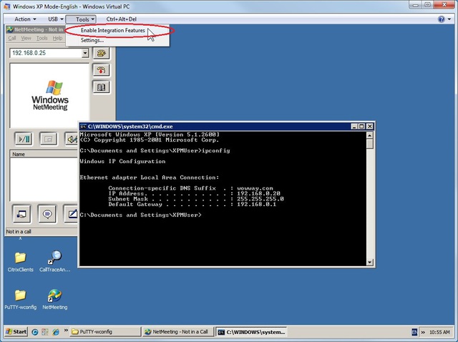Click the cmd window vertical scrollbar thumb
This screenshot has height=342, width=458.
point(369,144)
